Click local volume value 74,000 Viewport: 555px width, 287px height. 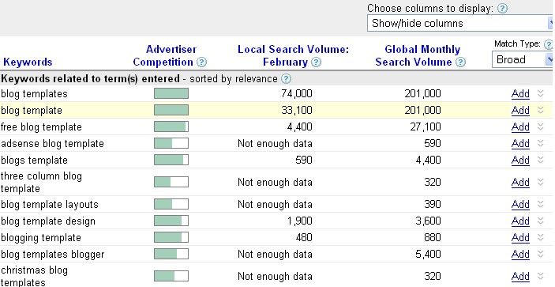click(x=297, y=94)
